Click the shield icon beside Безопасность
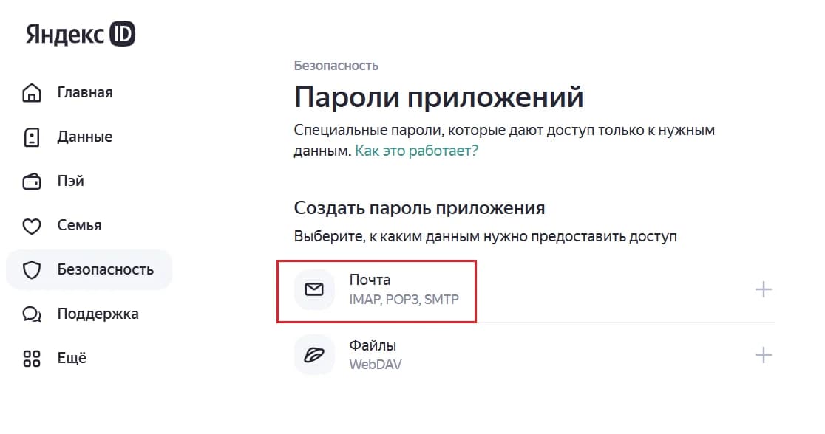 tap(32, 270)
